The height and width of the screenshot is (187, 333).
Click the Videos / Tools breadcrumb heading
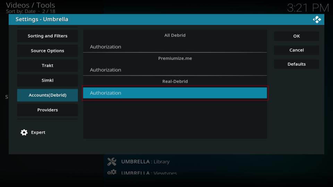click(x=31, y=5)
